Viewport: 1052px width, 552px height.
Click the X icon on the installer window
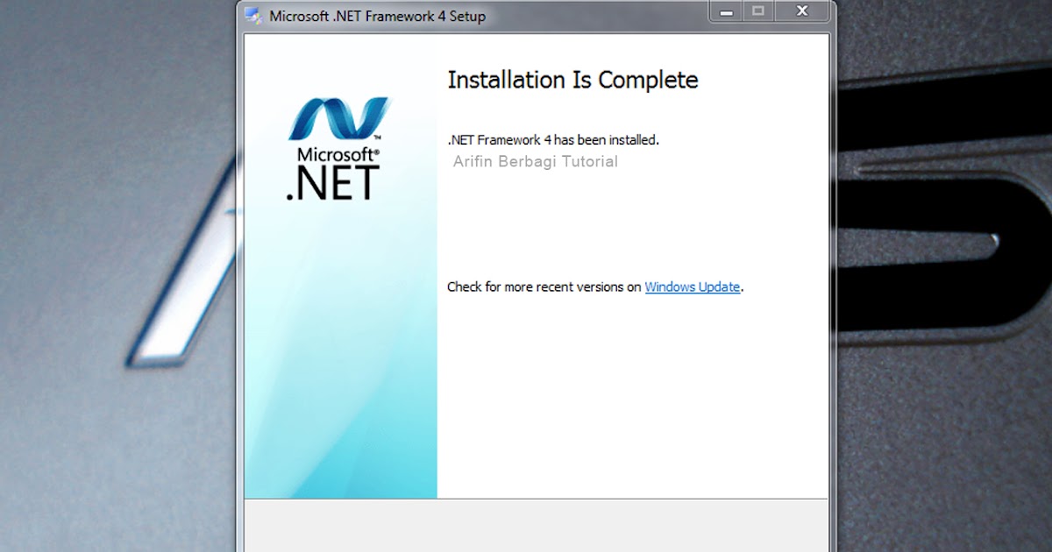coord(802,11)
